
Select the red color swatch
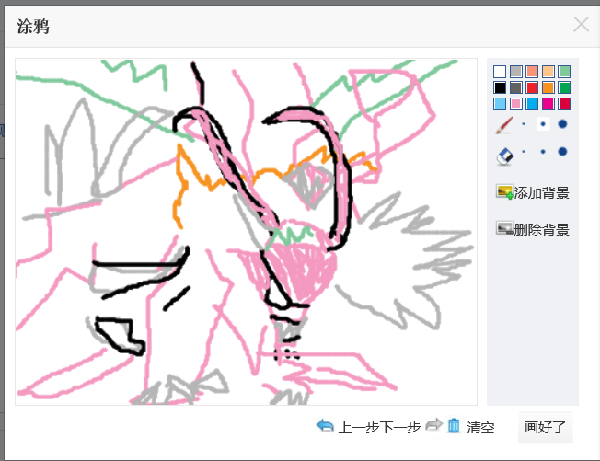pos(532,87)
